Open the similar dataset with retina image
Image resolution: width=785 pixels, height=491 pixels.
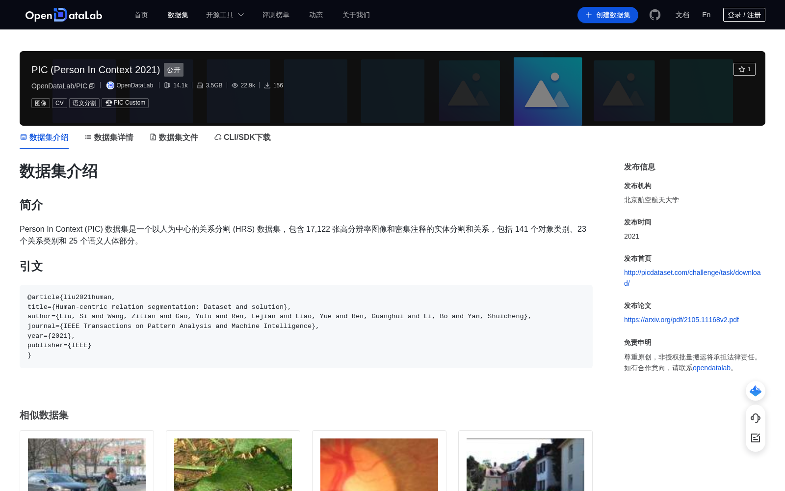(379, 464)
